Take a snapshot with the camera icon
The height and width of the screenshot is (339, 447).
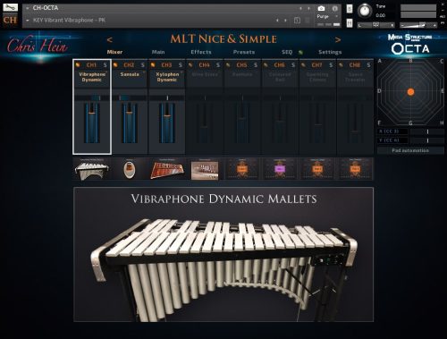321,8
